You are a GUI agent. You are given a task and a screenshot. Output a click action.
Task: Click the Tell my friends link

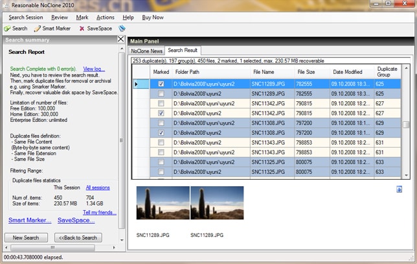click(x=100, y=212)
